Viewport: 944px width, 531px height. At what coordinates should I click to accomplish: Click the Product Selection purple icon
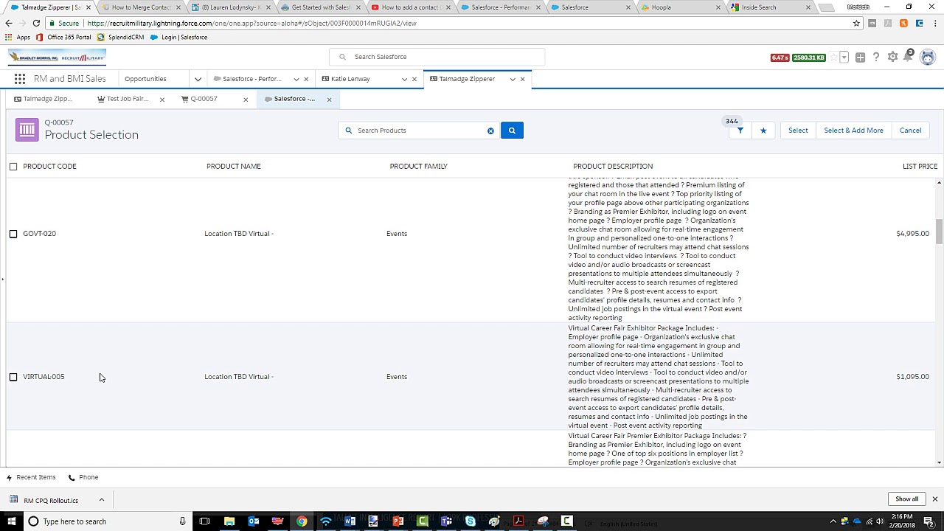point(27,130)
